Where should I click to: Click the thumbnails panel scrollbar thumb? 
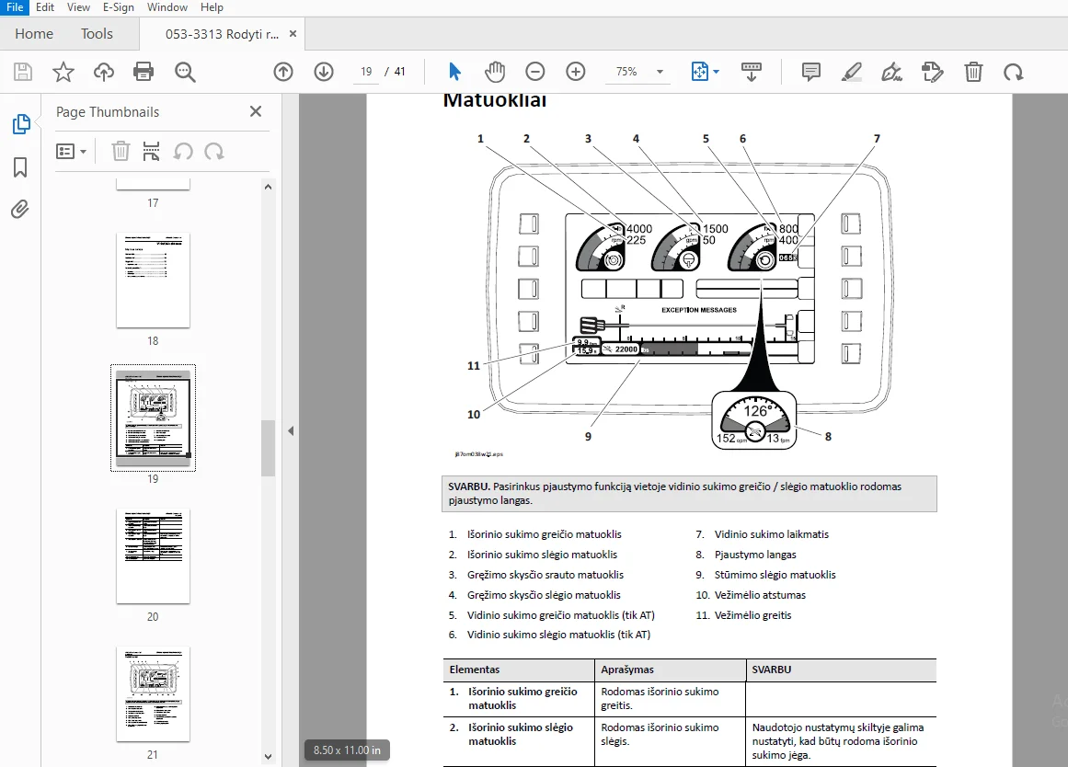coord(269,448)
